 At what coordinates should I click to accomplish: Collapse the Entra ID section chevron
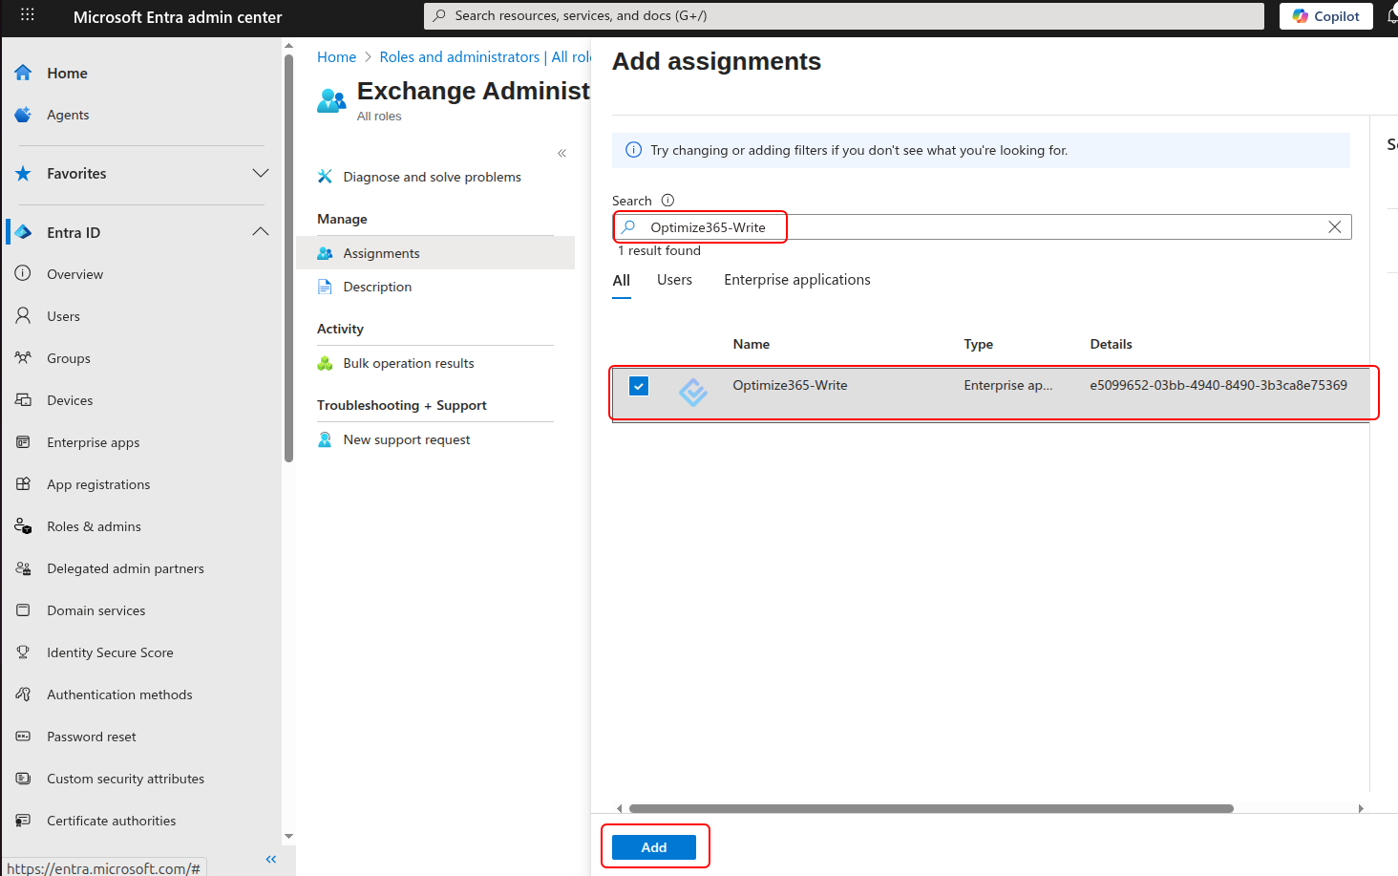[261, 232]
